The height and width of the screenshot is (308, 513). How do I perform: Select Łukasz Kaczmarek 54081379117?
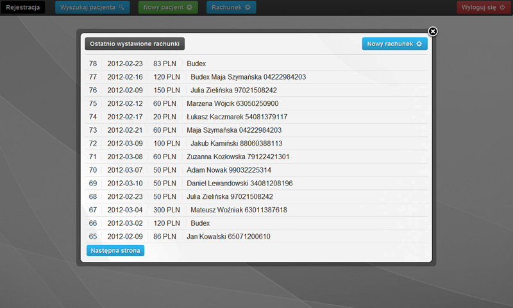[x=237, y=117]
